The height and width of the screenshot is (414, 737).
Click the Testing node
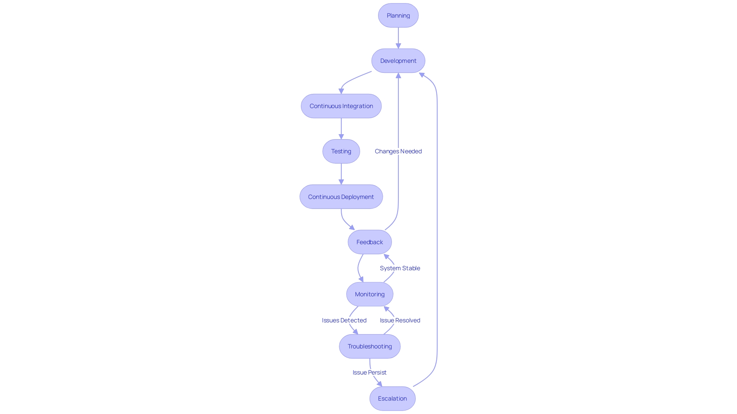(x=341, y=151)
